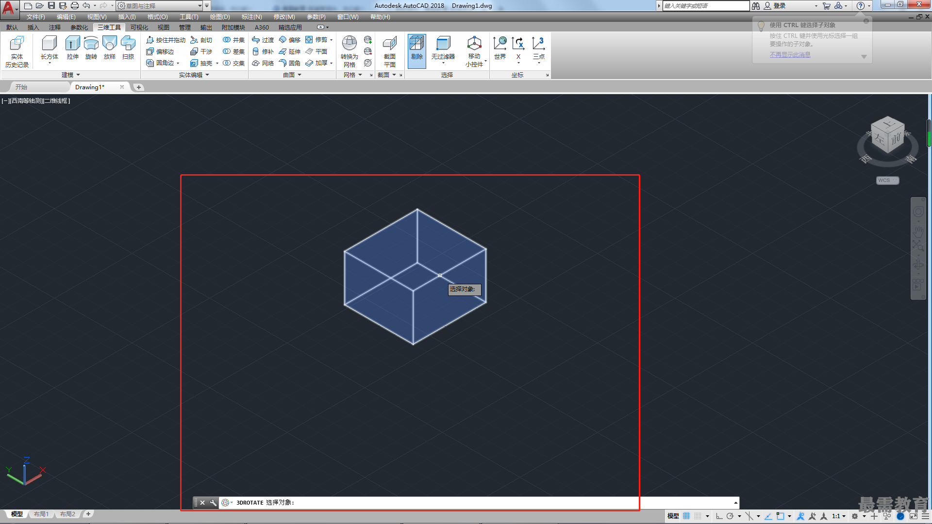Open the 草图与注释 workspace dropdown
Viewport: 932px width, 524px height.
(x=160, y=6)
